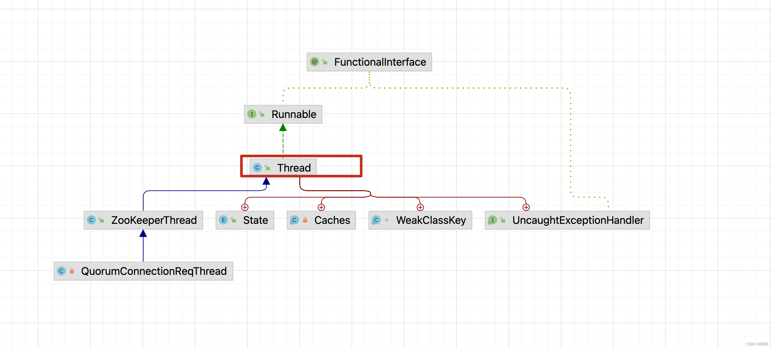Click the blue inheritance arrowhead below ZooKeeperThread
The height and width of the screenshot is (349, 773).
[x=143, y=233]
